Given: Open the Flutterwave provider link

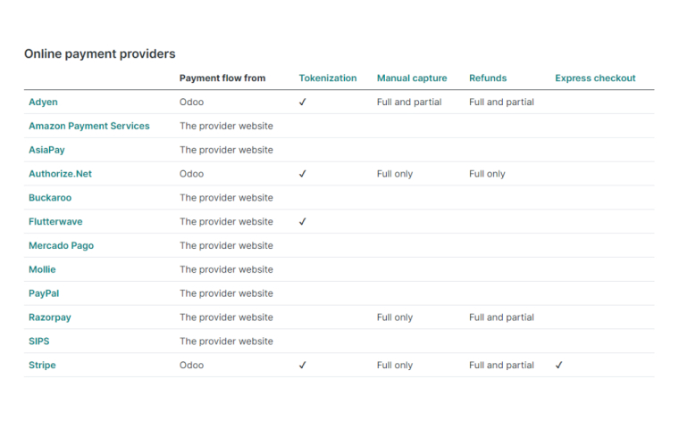Looking at the screenshot, I should [55, 221].
